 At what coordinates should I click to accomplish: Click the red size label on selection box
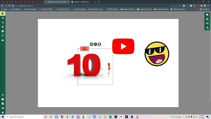[84, 49]
